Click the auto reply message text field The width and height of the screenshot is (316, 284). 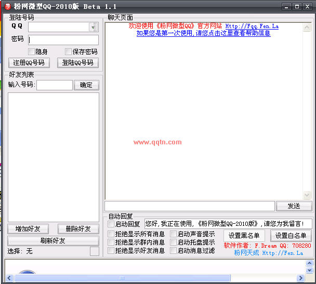pyautogui.click(x=228, y=224)
